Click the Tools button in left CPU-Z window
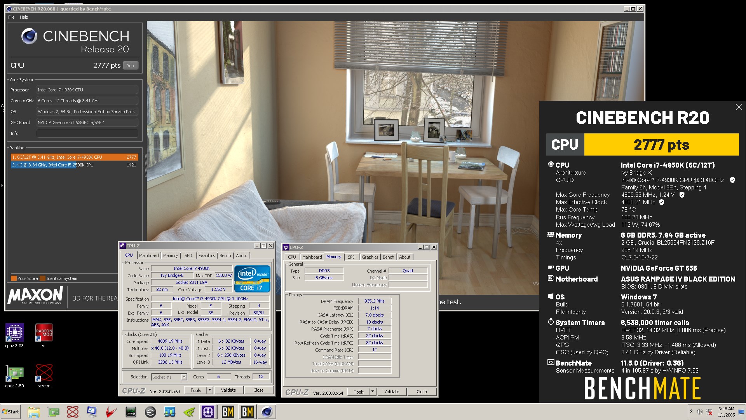The image size is (746, 420). pos(195,390)
